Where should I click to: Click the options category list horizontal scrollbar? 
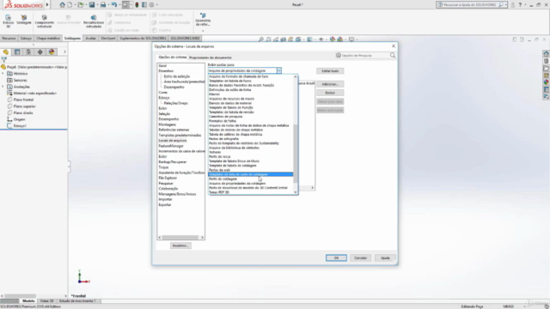point(181,238)
